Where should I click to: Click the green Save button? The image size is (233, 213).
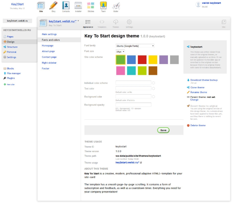point(163,130)
